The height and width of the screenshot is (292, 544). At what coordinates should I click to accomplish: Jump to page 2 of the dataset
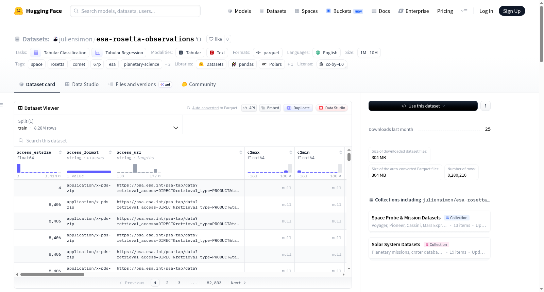point(167,283)
